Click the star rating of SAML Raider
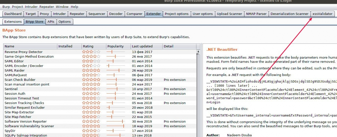The width and height of the screenshot is (337, 137). point(91,71)
